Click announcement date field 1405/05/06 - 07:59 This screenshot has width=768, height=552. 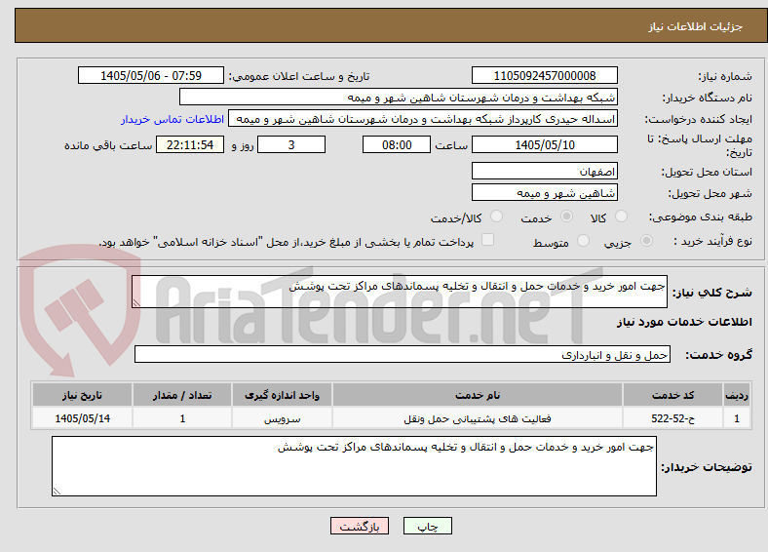pyautogui.click(x=151, y=75)
